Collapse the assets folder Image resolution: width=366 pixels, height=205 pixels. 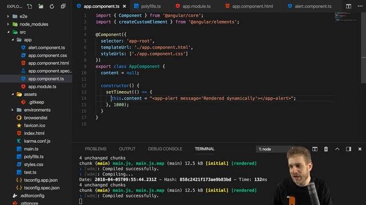coord(13,95)
